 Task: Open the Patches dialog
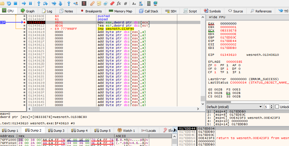[x=92, y=3]
